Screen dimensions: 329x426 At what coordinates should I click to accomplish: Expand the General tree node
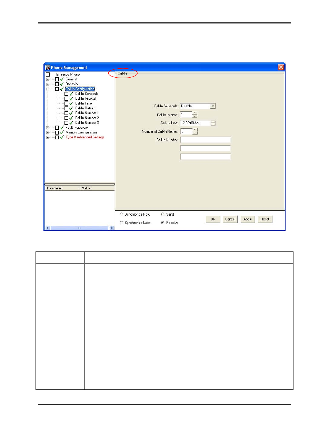48,79
